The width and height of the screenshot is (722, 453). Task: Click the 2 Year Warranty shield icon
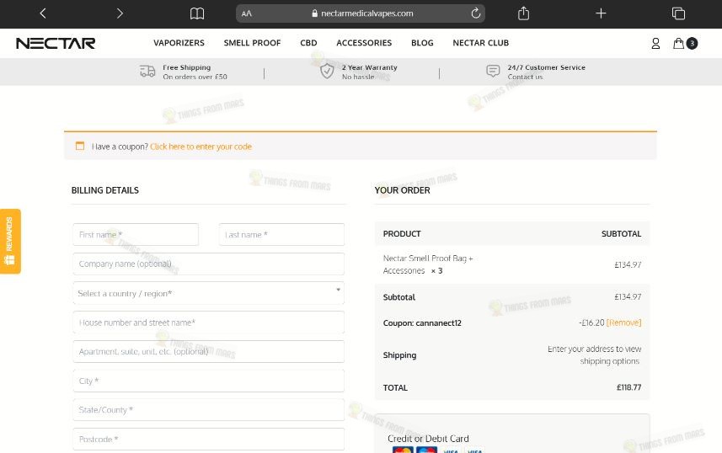coord(327,72)
